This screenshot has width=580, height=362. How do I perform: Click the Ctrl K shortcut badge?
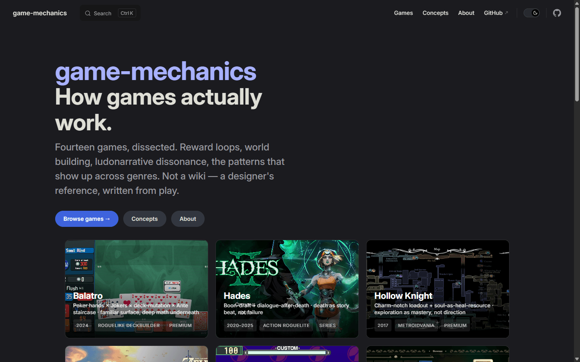pyautogui.click(x=127, y=13)
